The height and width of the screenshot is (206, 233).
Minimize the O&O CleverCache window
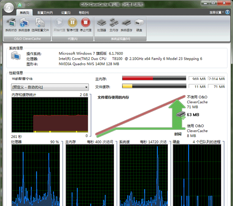[x=205, y=3]
